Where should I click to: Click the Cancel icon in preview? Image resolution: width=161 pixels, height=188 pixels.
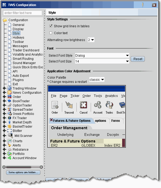(84, 105)
